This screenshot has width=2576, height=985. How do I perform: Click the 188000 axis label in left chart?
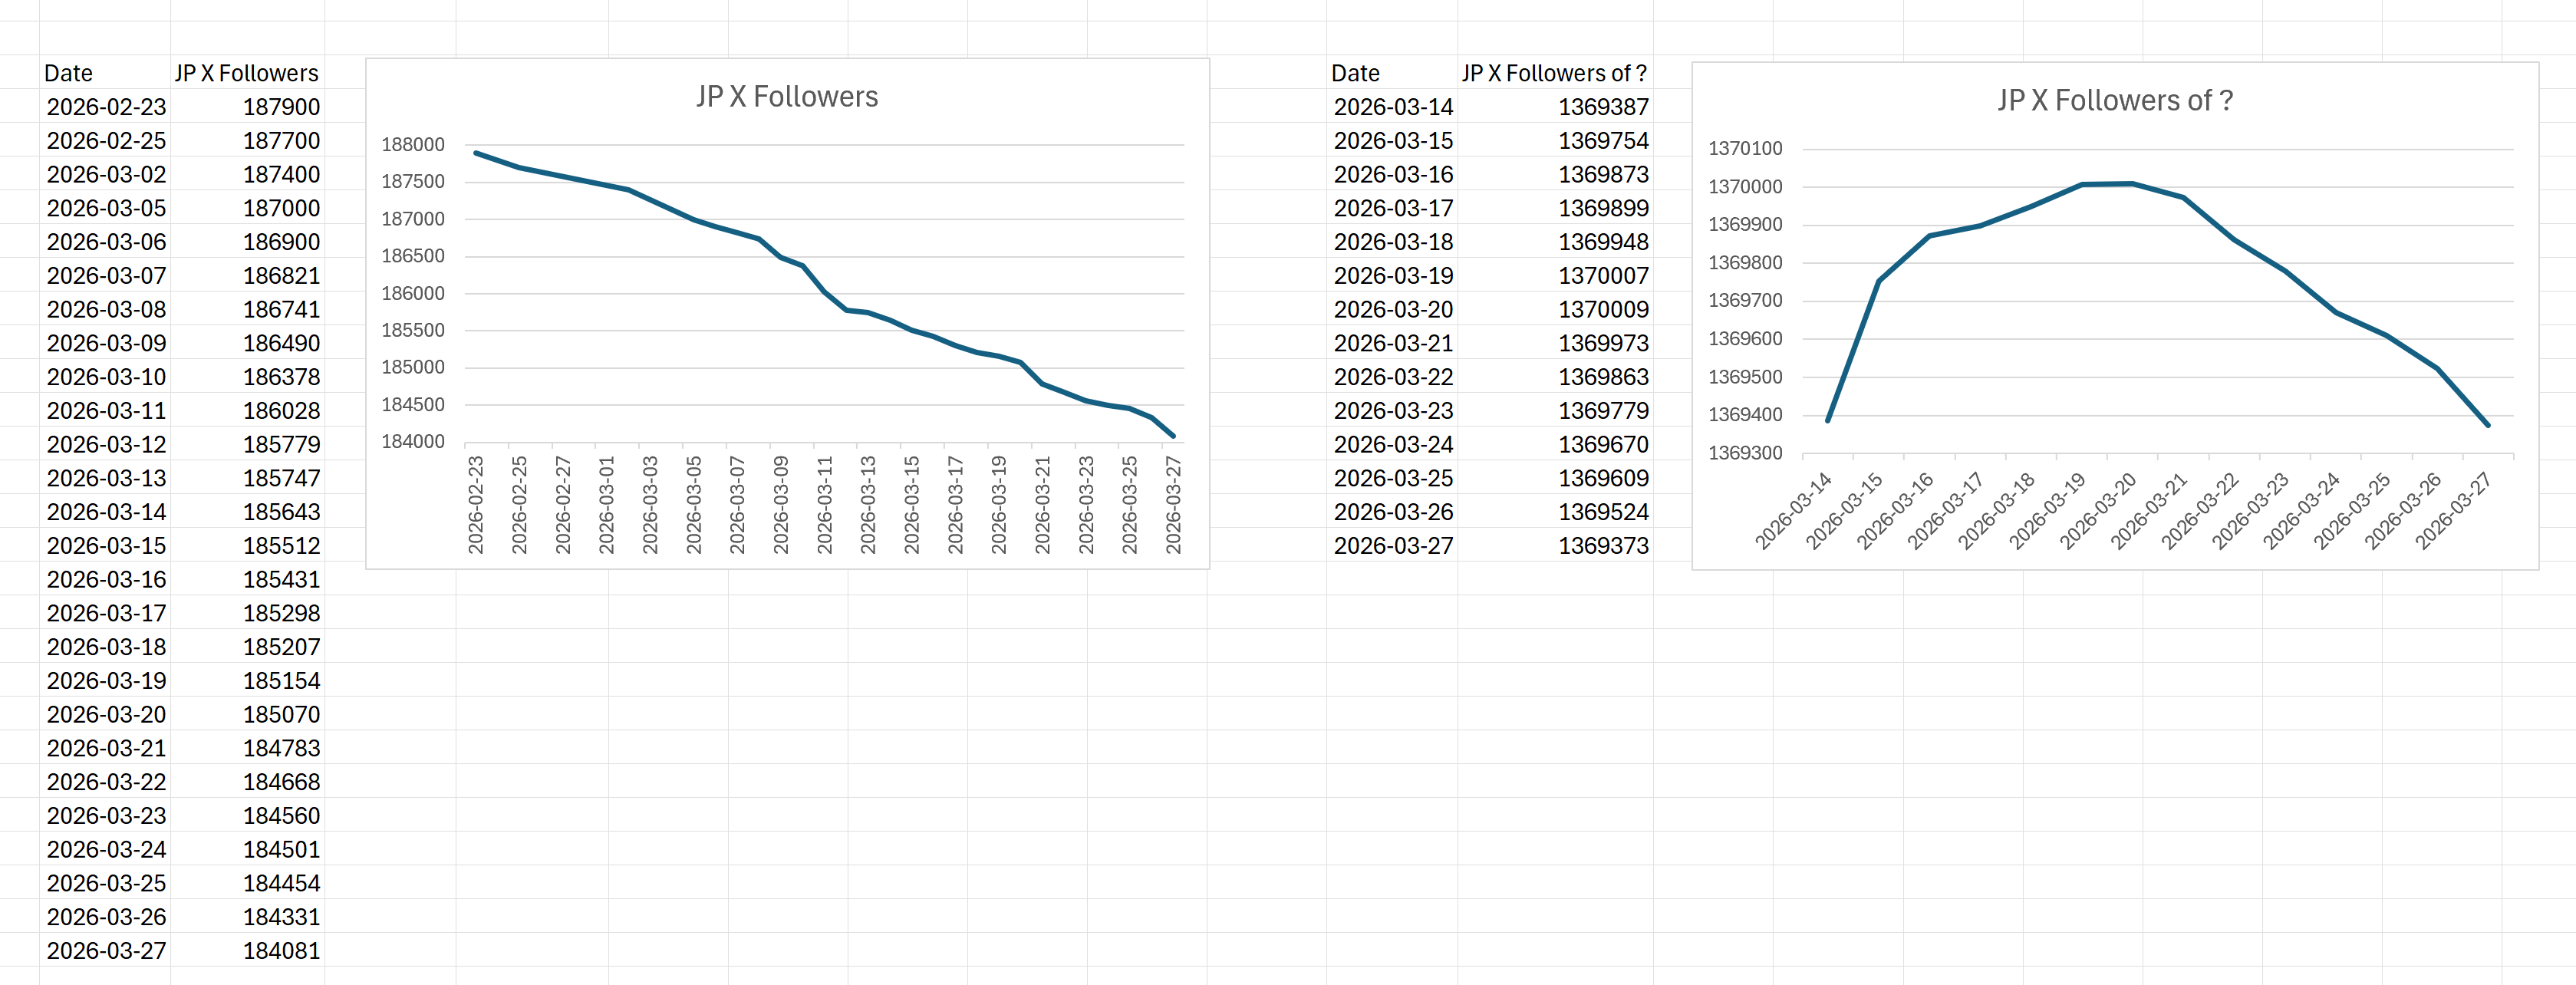(x=412, y=145)
